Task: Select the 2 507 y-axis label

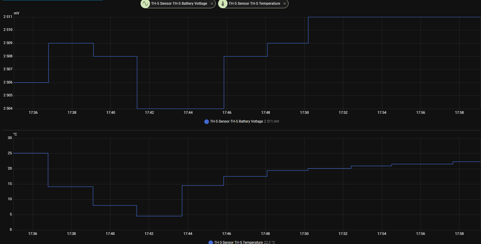Action: coord(8,69)
